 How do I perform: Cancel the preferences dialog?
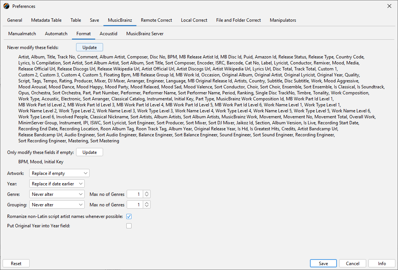pos(353,263)
